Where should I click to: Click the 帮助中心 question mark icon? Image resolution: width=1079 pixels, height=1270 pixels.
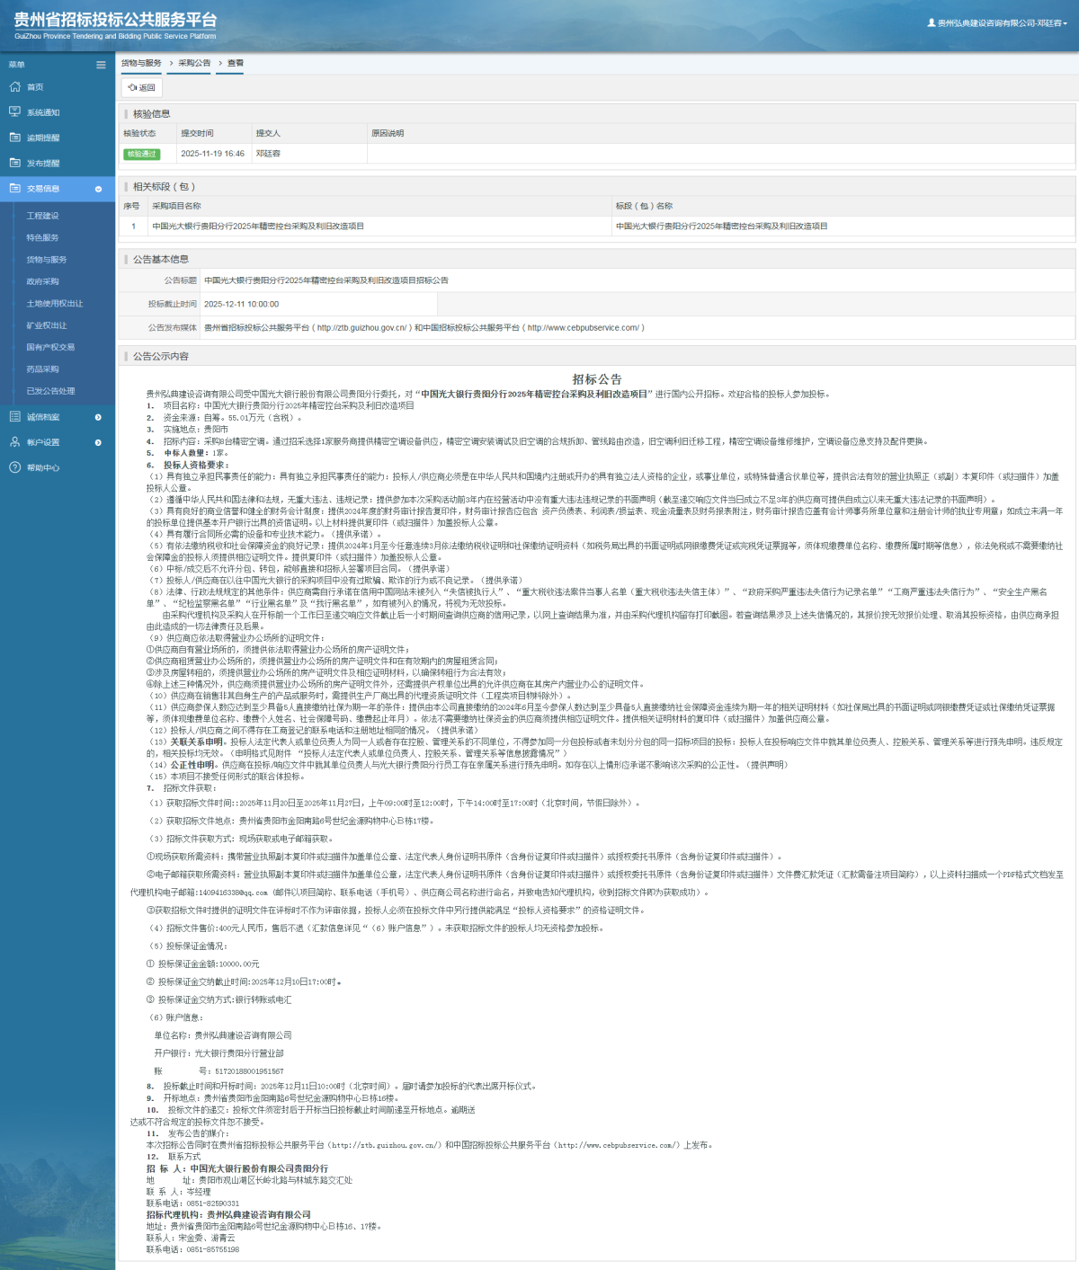click(x=14, y=467)
